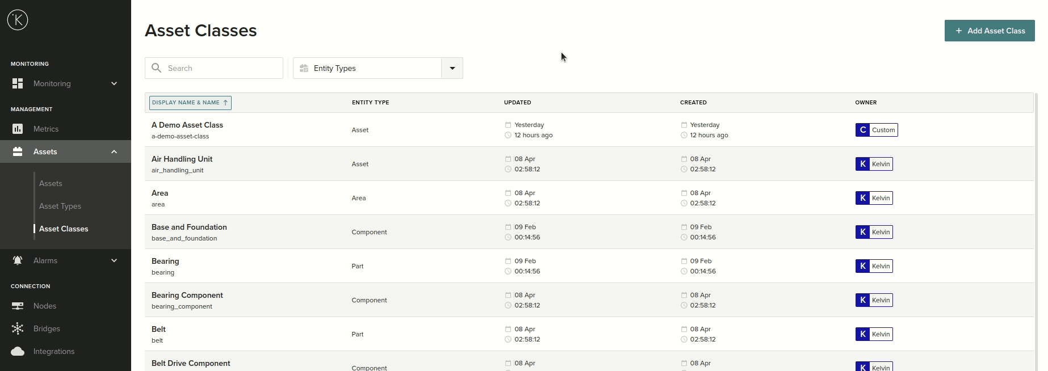Click the Assets briefcase icon
The height and width of the screenshot is (371, 1048).
point(18,151)
